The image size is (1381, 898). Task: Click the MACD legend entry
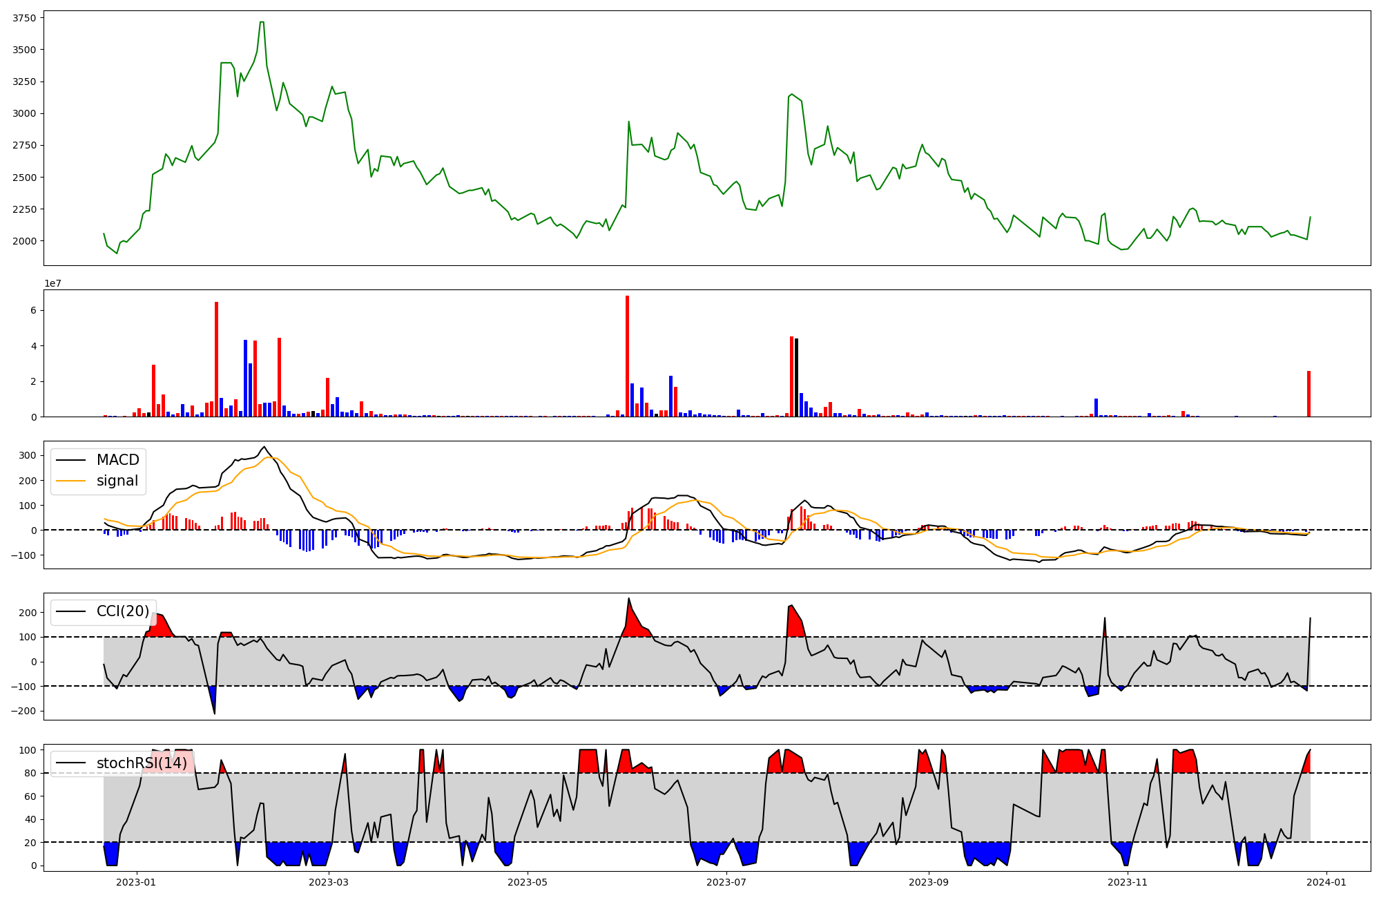pos(117,460)
